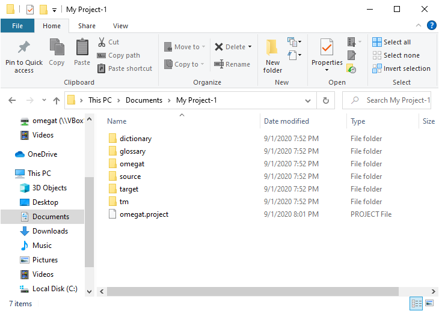Select the omegat.project file
The height and width of the screenshot is (311, 439).
tap(138, 214)
